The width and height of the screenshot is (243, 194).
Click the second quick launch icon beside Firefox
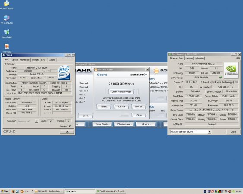(x=18, y=191)
